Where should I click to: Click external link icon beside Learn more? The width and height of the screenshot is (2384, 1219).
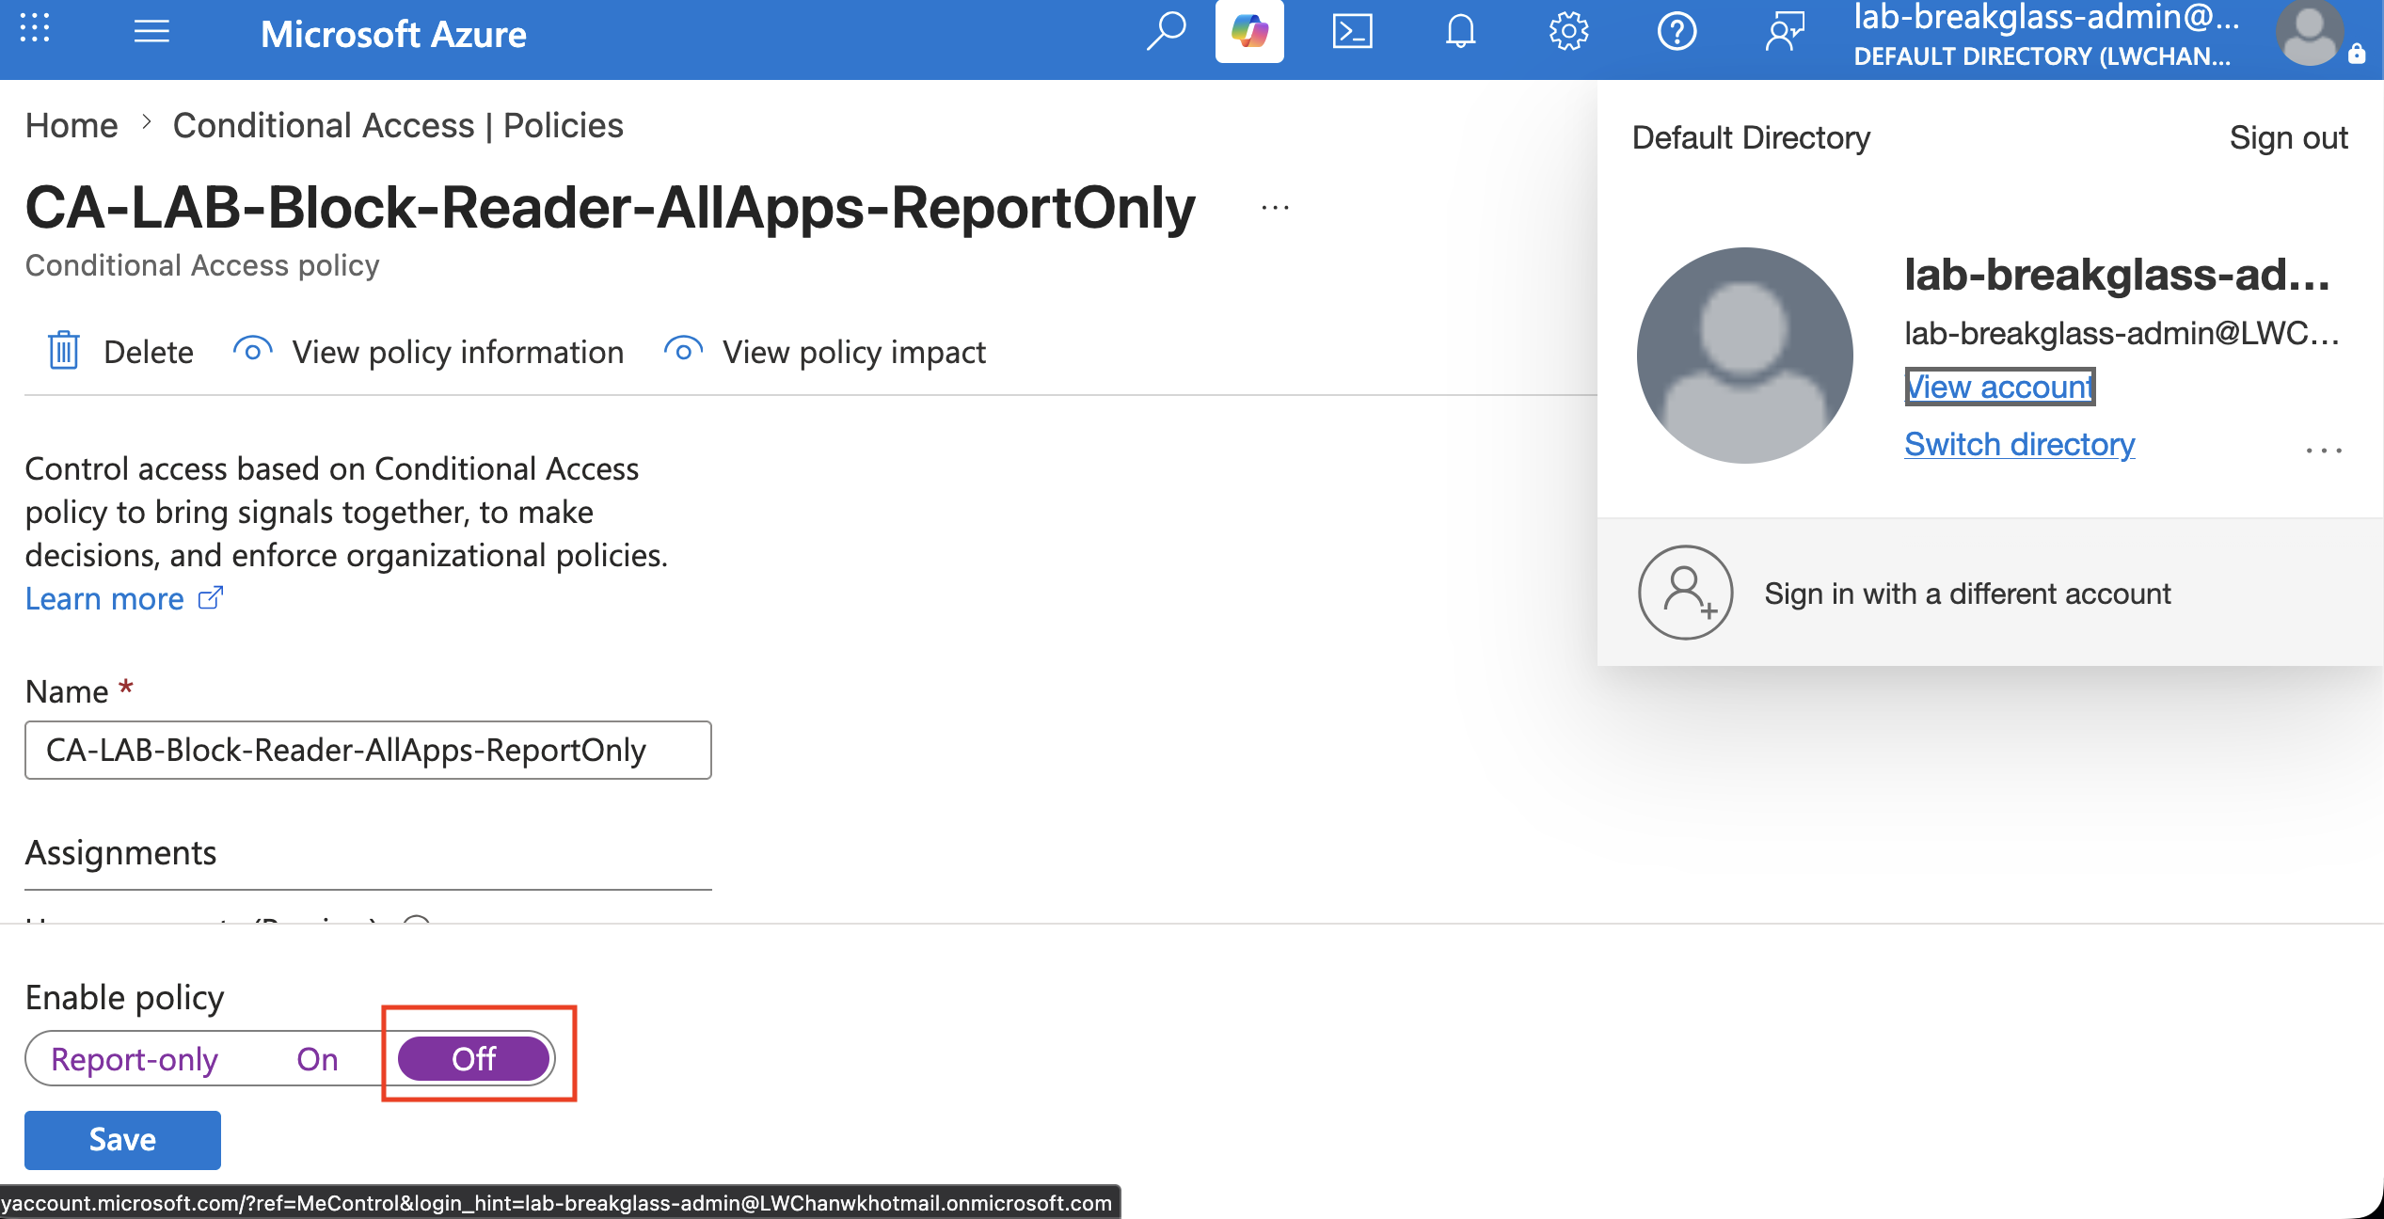211,598
